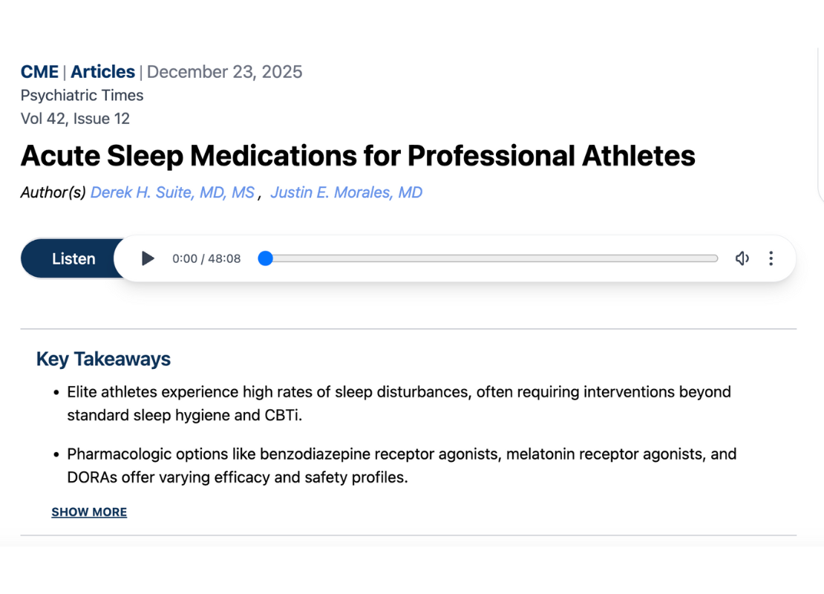Click the Author(s) label
Screen dimensions: 824x594
pyautogui.click(x=53, y=193)
